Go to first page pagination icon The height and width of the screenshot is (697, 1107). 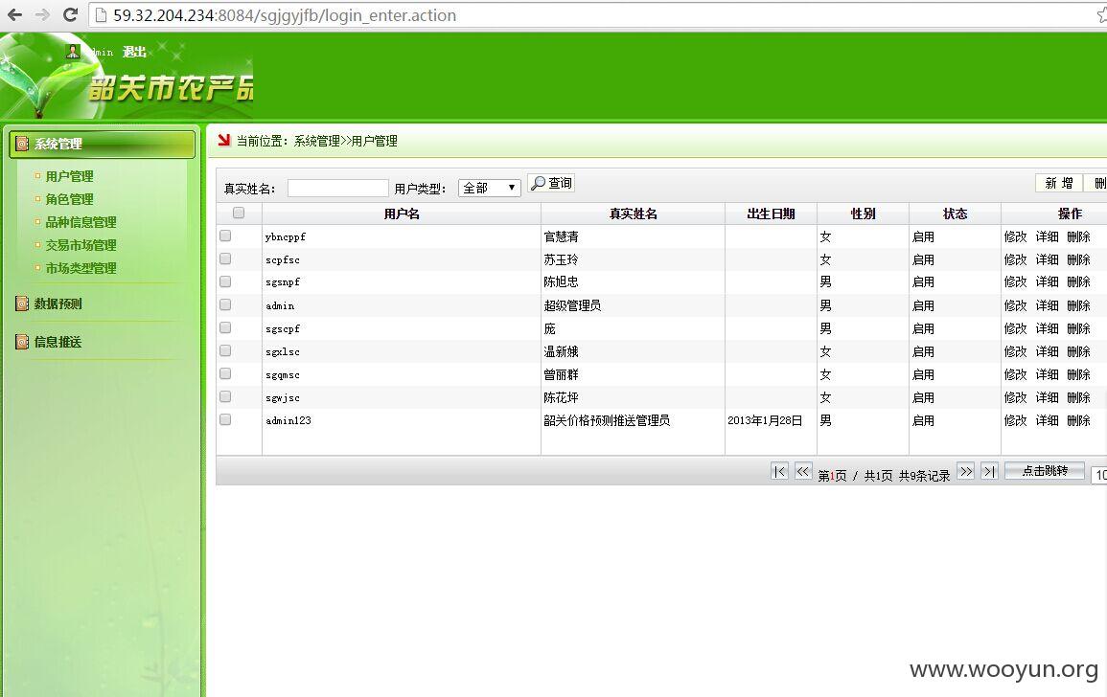coord(779,471)
